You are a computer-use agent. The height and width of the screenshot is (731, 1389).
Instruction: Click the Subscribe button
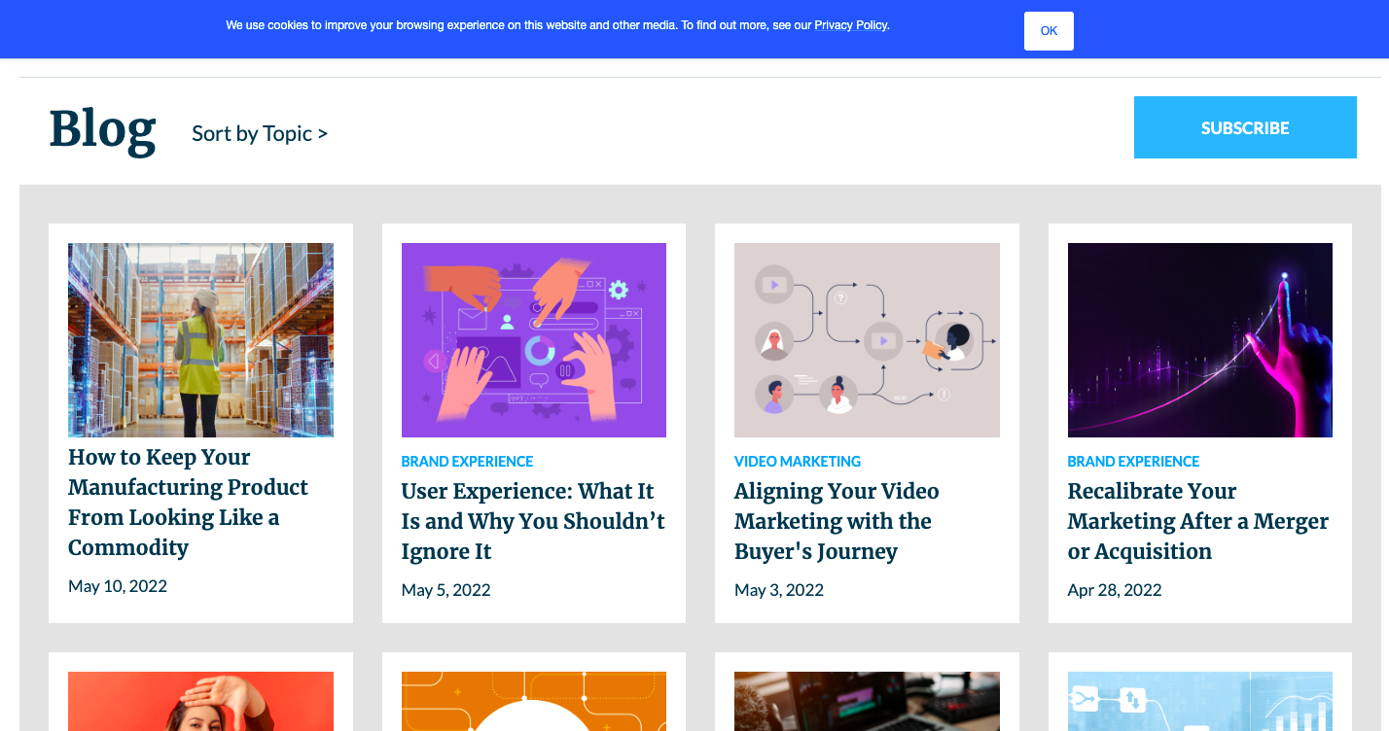pyautogui.click(x=1245, y=127)
